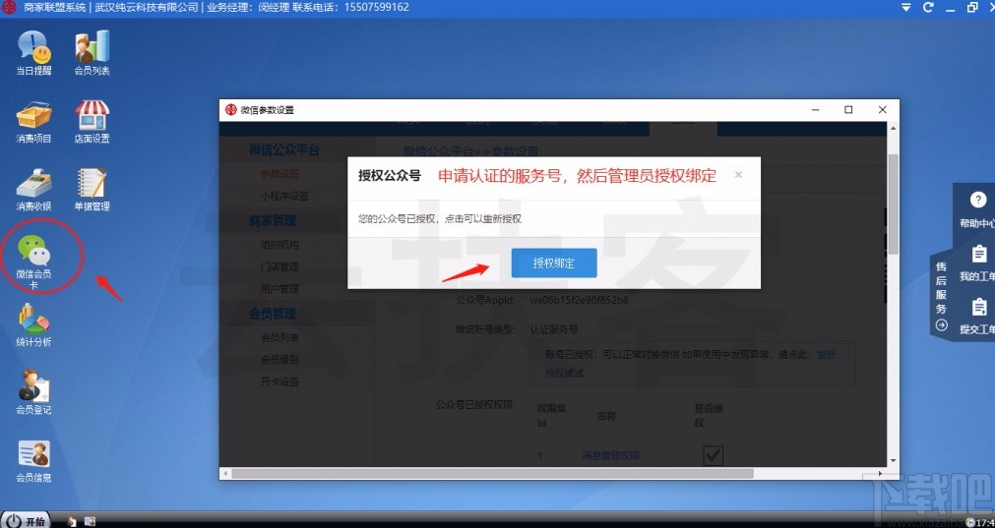Viewport: 995px width, 528px height.
Task: Maximize the 微信参数设置 window
Action: [x=848, y=110]
